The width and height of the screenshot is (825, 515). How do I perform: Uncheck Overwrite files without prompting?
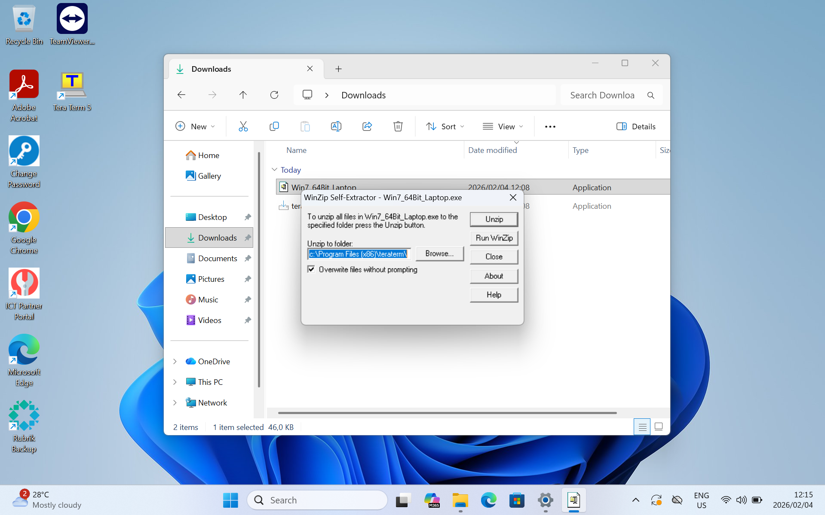[x=311, y=269]
